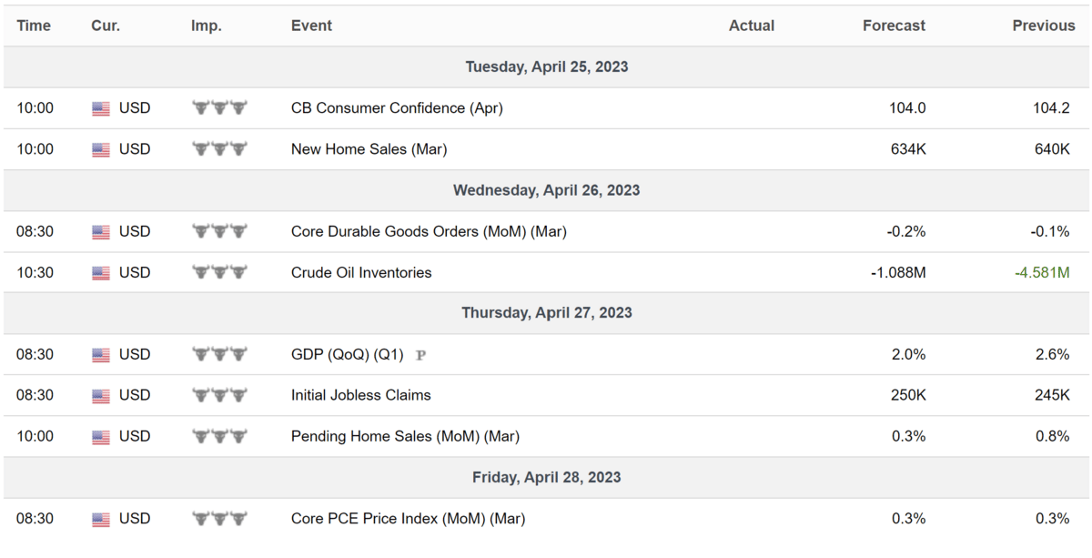
Task: Click the Event column header
Action: (311, 25)
